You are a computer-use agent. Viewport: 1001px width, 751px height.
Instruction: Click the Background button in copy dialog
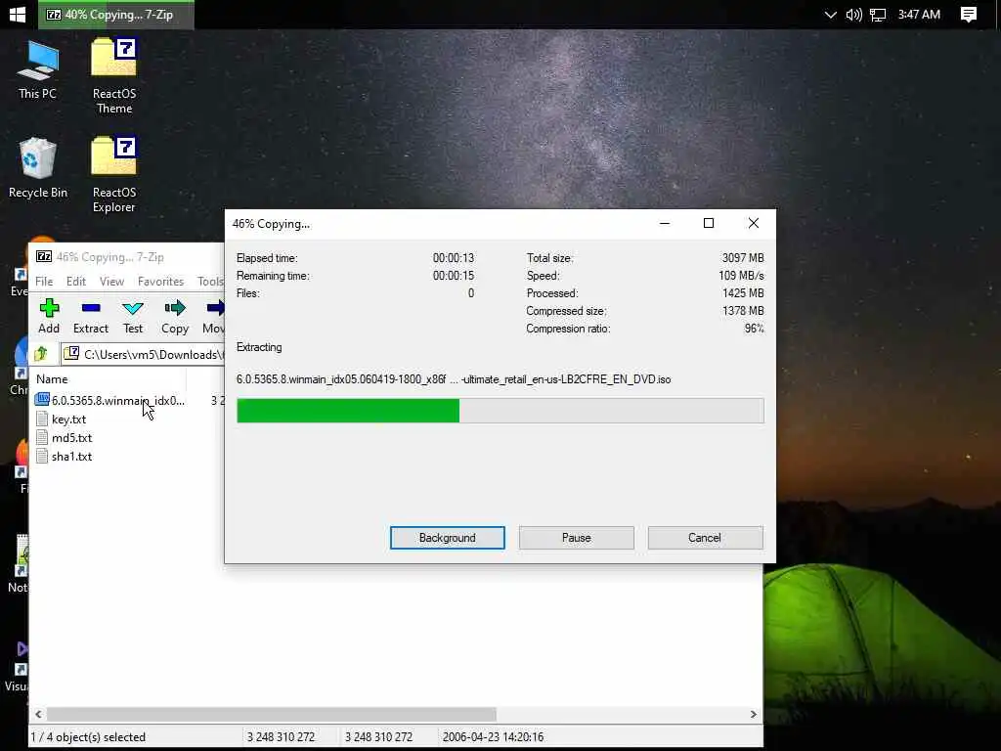point(448,538)
